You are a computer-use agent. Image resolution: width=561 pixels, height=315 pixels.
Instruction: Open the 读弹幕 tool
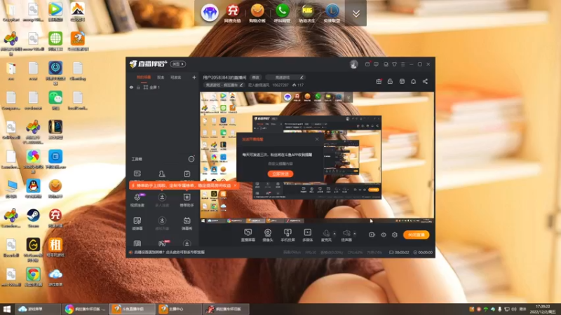click(x=137, y=223)
